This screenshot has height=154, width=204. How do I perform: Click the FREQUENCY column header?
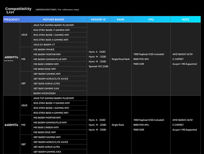pyautogui.click(x=12, y=20)
